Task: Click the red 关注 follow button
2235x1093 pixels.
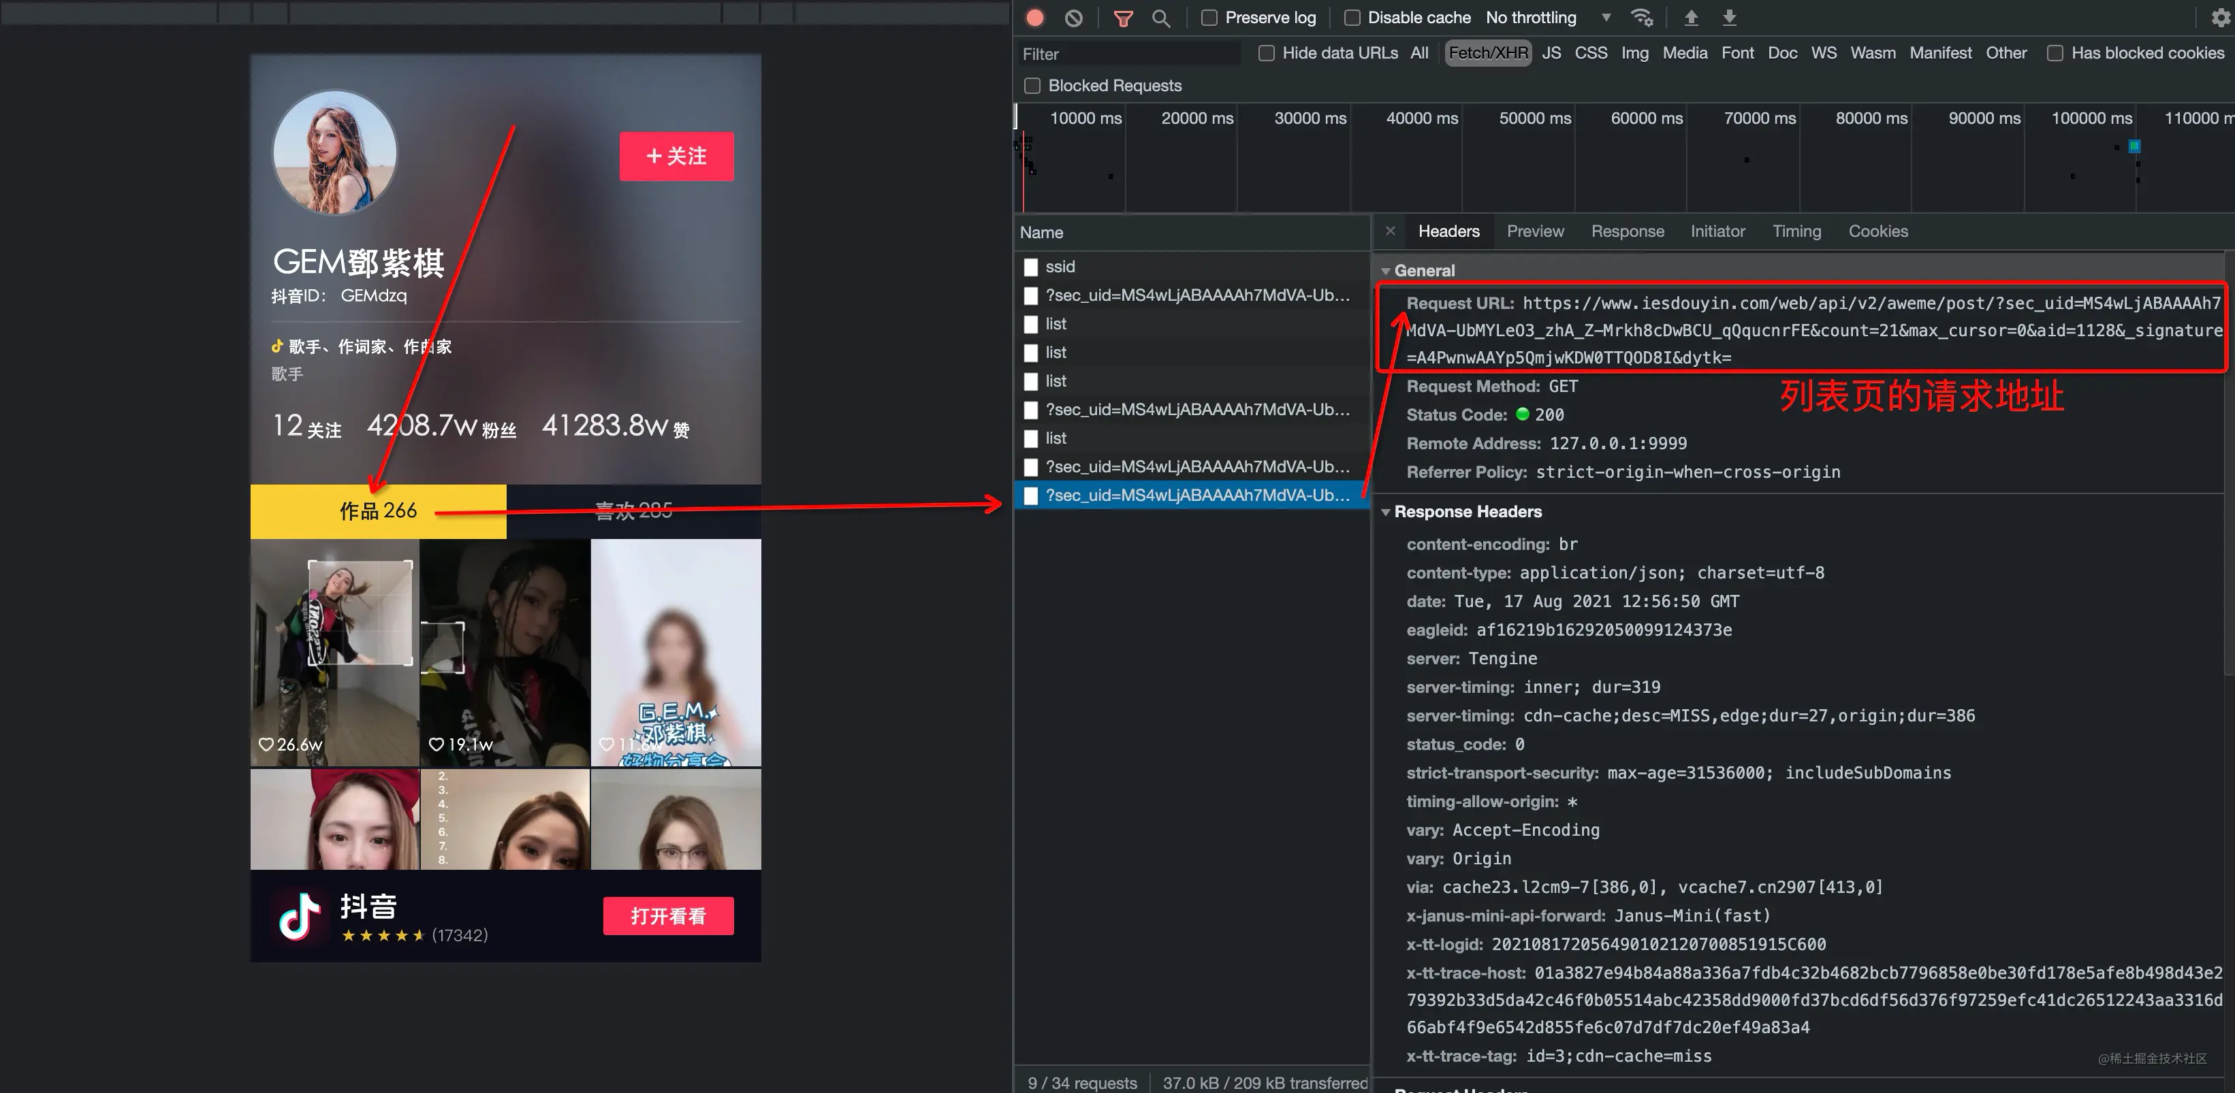Action: 676,156
